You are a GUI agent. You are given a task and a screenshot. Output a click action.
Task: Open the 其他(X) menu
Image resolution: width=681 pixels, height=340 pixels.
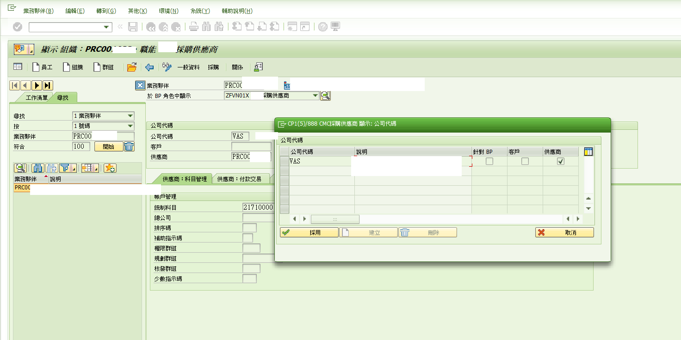(x=137, y=11)
